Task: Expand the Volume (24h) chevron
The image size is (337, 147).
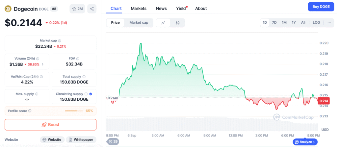Action: 42,64
